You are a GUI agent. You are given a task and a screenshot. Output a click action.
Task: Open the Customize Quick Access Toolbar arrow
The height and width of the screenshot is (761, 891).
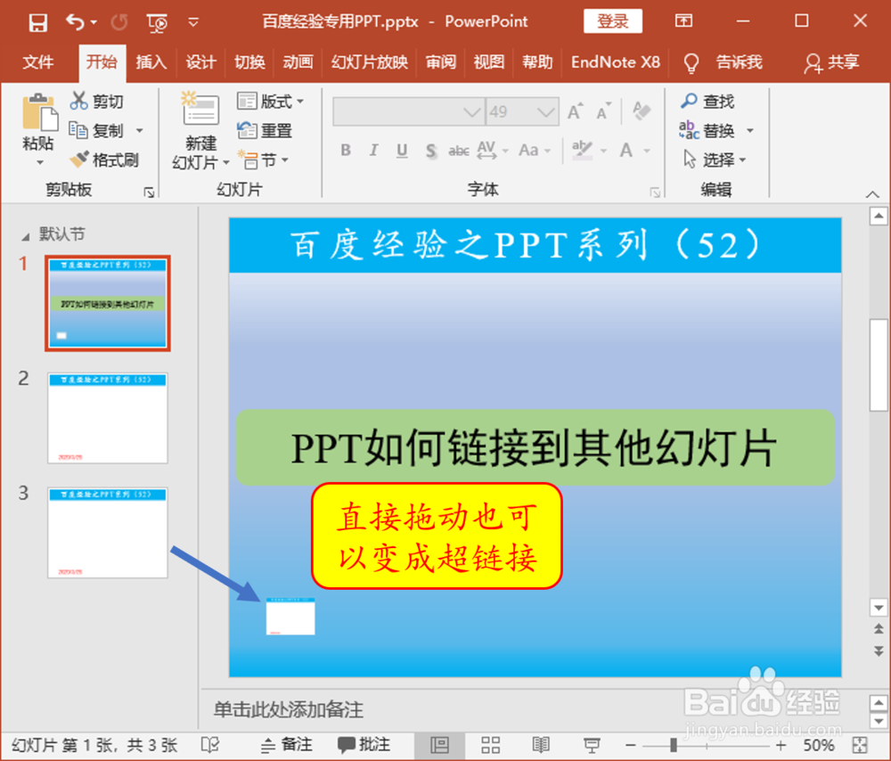coord(193,23)
